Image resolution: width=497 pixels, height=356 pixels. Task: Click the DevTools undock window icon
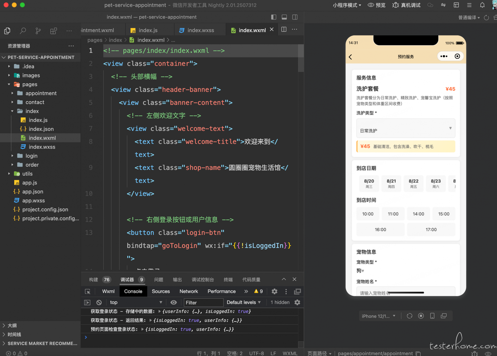coord(297,292)
